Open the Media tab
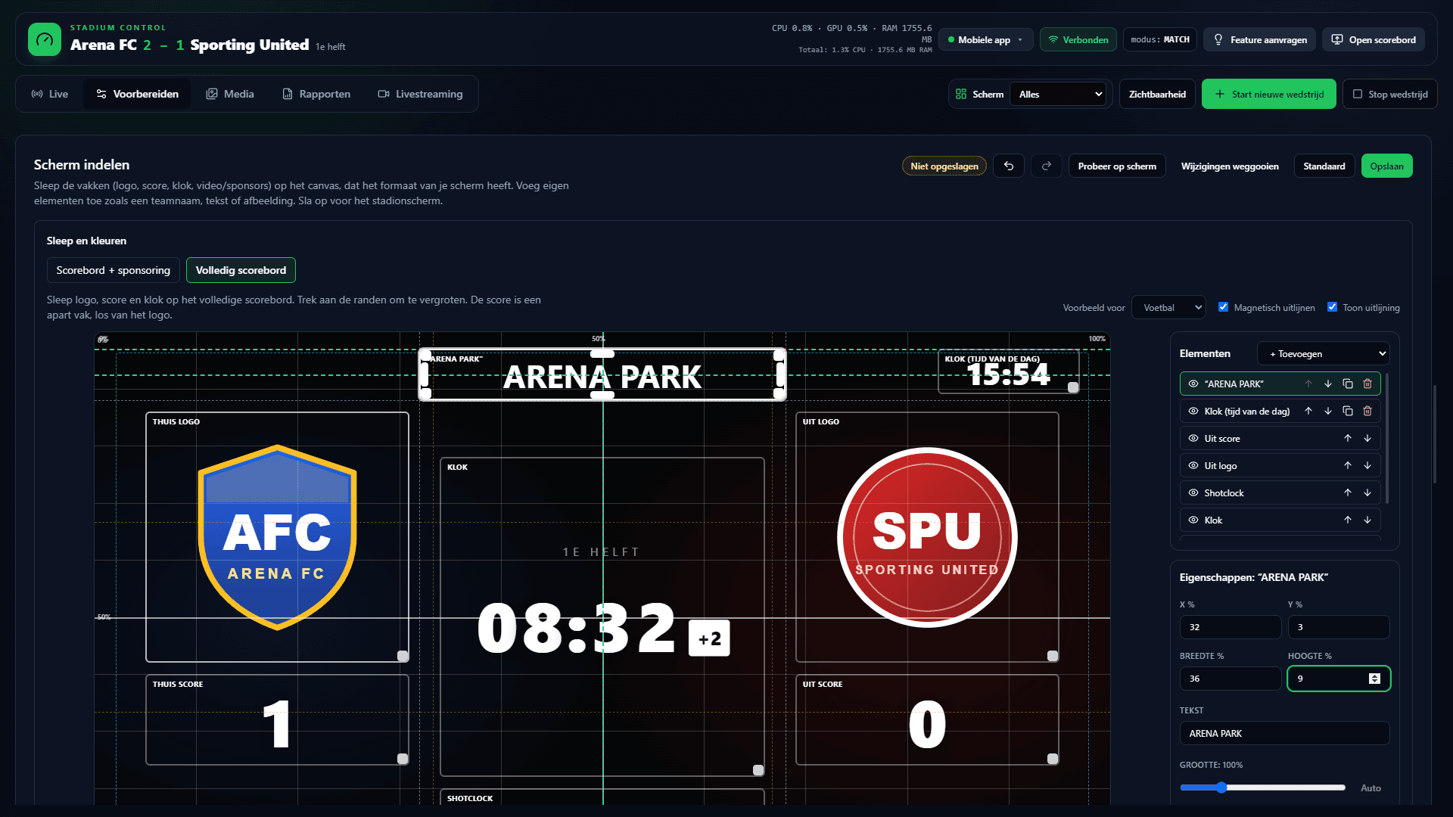This screenshot has width=1453, height=817. click(230, 94)
